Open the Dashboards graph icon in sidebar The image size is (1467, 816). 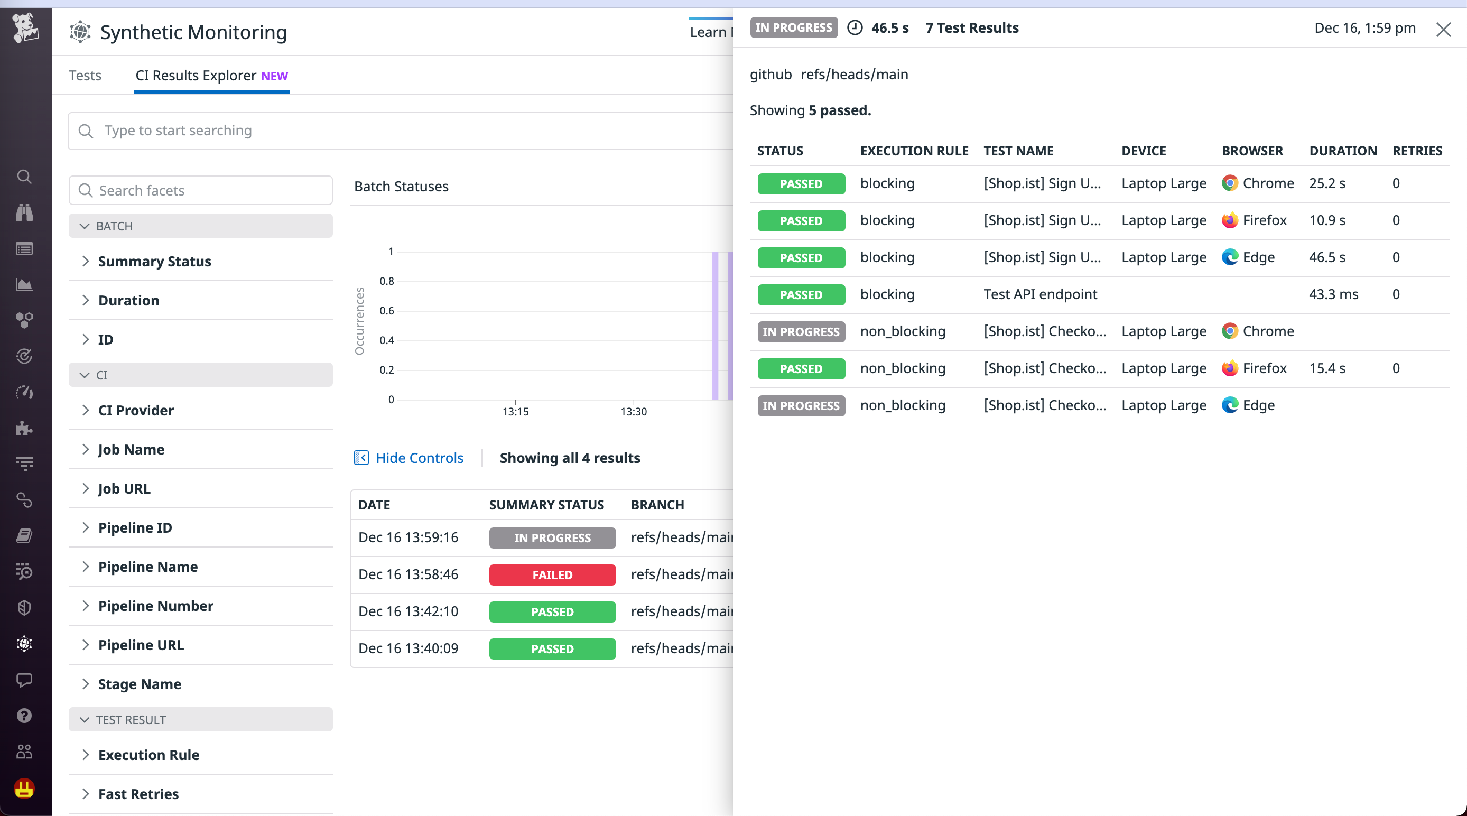[24, 285]
